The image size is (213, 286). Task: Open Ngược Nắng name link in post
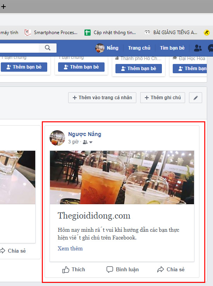pos(84,134)
